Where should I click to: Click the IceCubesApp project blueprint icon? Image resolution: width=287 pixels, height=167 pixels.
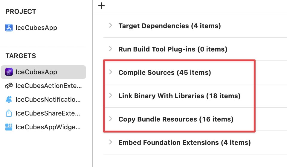tap(9, 28)
